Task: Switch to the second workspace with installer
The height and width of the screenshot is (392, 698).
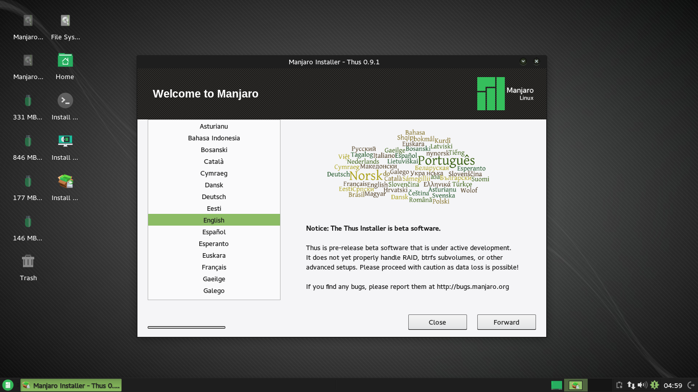Action: 576,385
